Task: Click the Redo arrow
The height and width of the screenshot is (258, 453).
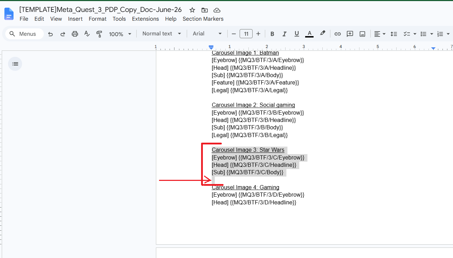Action: tap(63, 34)
